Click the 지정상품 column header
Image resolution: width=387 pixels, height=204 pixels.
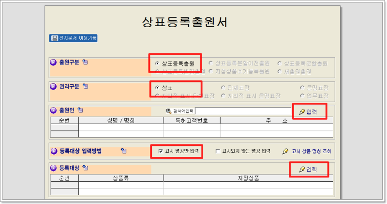248,178
